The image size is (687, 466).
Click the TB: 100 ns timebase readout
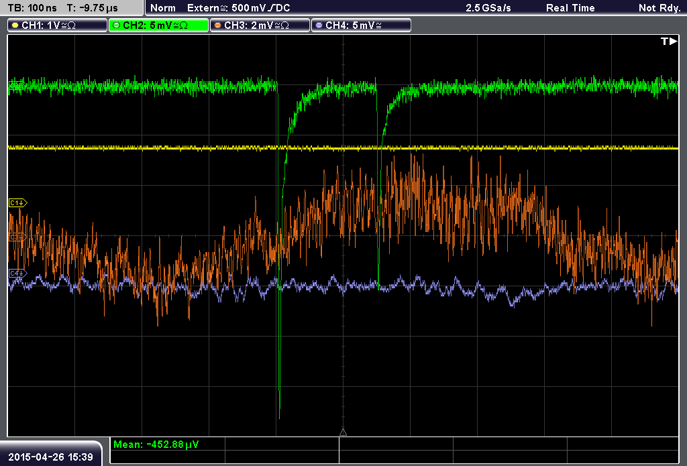click(x=32, y=8)
